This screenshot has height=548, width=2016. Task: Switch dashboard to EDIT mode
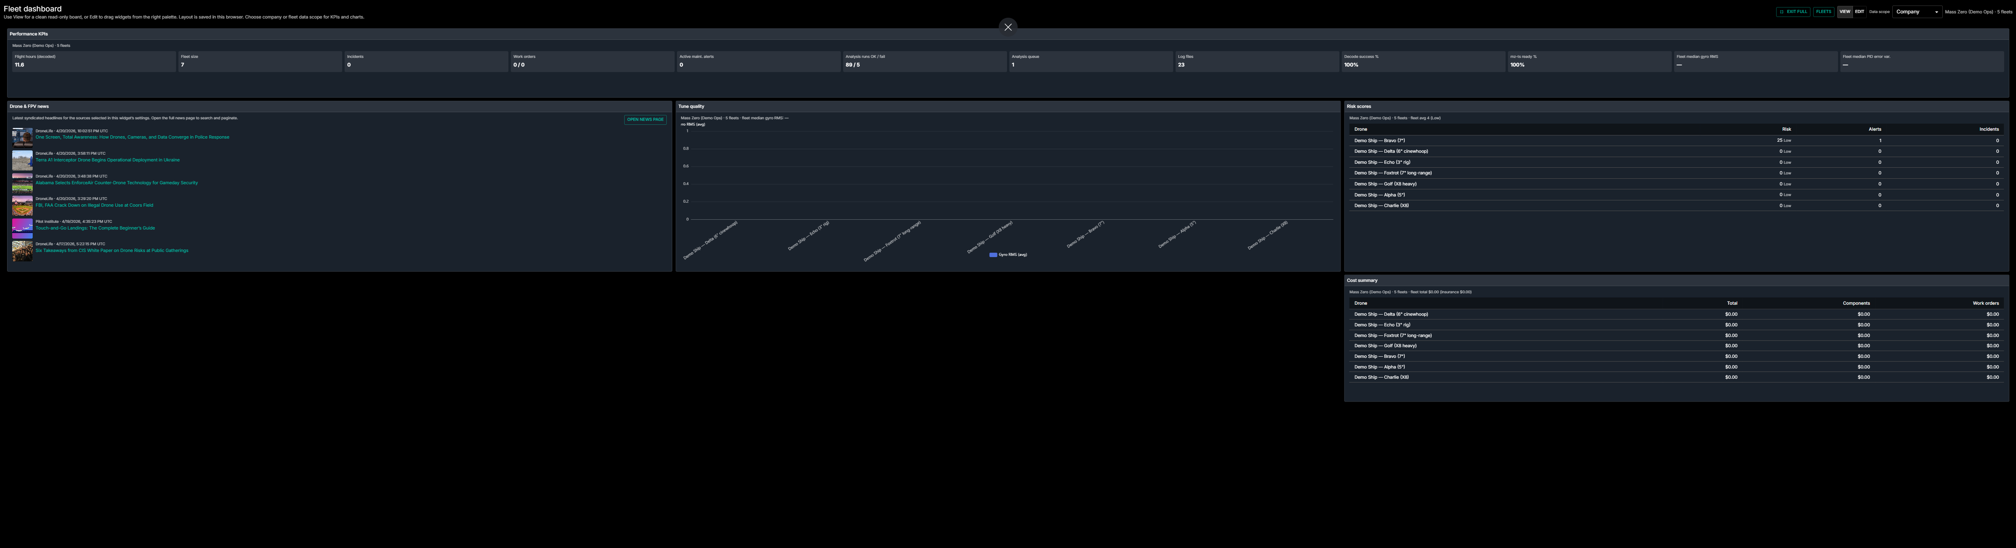pos(1860,12)
